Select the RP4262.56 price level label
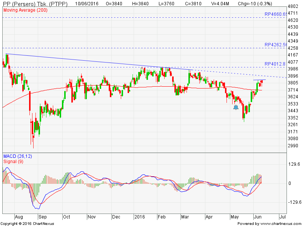The image size is (302, 226). [x=278, y=44]
